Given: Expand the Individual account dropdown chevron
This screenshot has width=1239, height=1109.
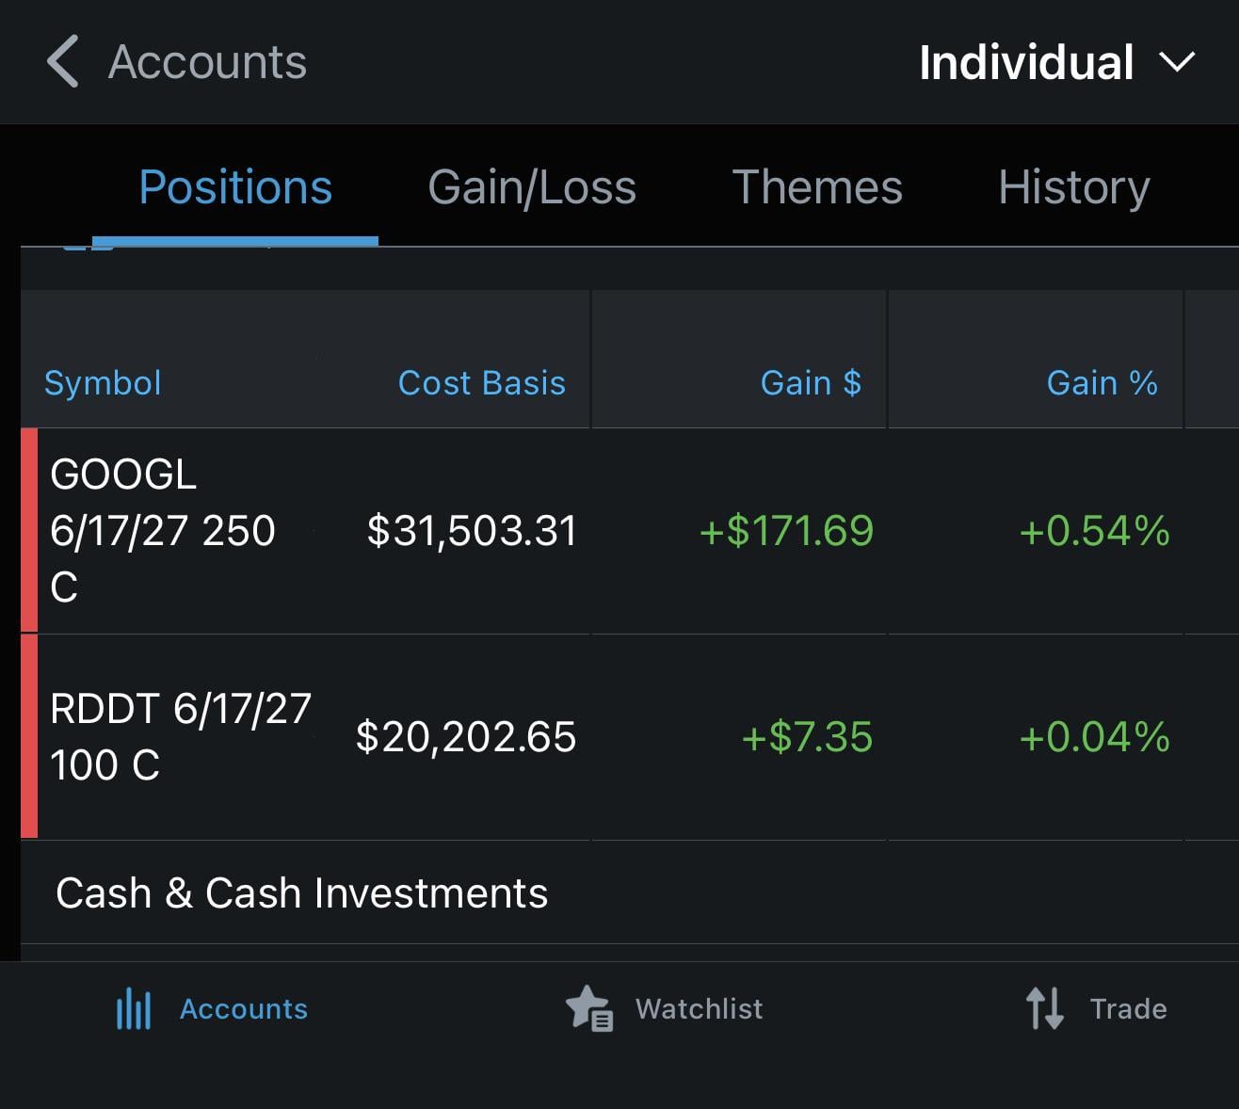Looking at the screenshot, I should tap(1177, 63).
